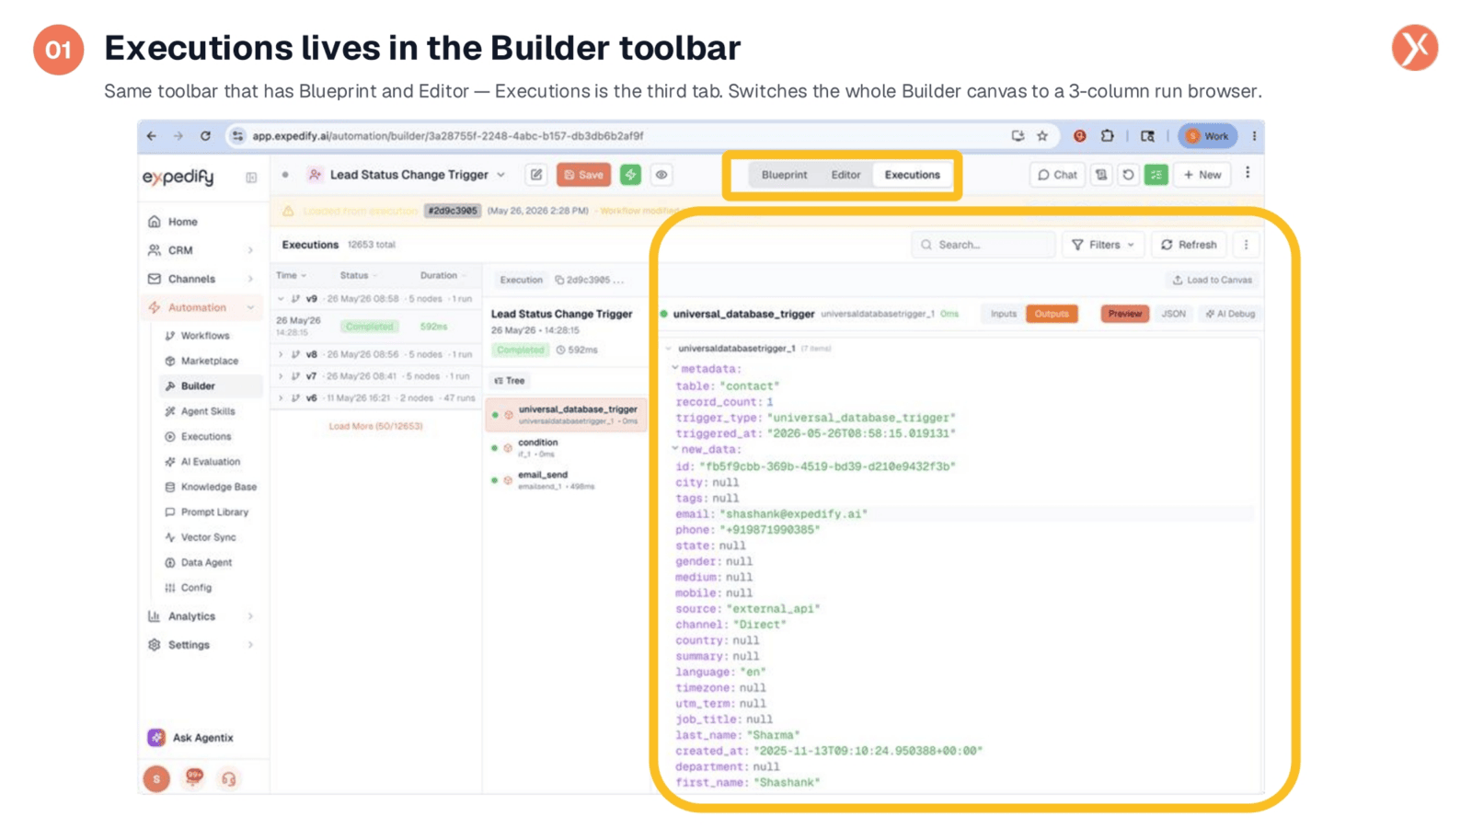Switch to the Blueprint tab
This screenshot has width=1472, height=828.
point(784,175)
